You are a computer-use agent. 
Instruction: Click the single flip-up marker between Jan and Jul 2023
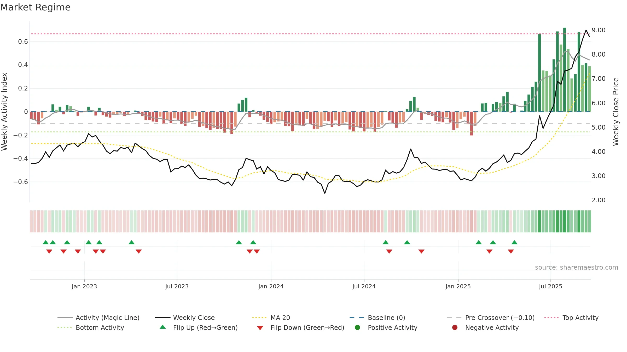[x=131, y=242]
